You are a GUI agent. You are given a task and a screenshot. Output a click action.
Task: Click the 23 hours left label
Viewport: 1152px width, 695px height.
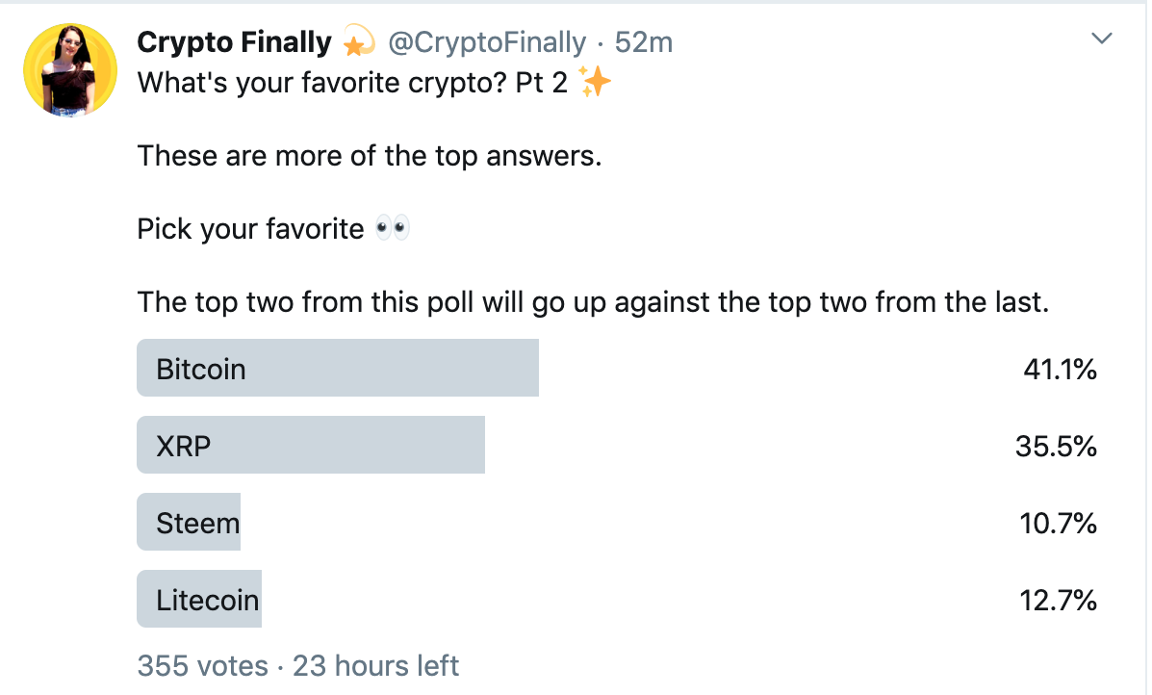click(x=375, y=665)
